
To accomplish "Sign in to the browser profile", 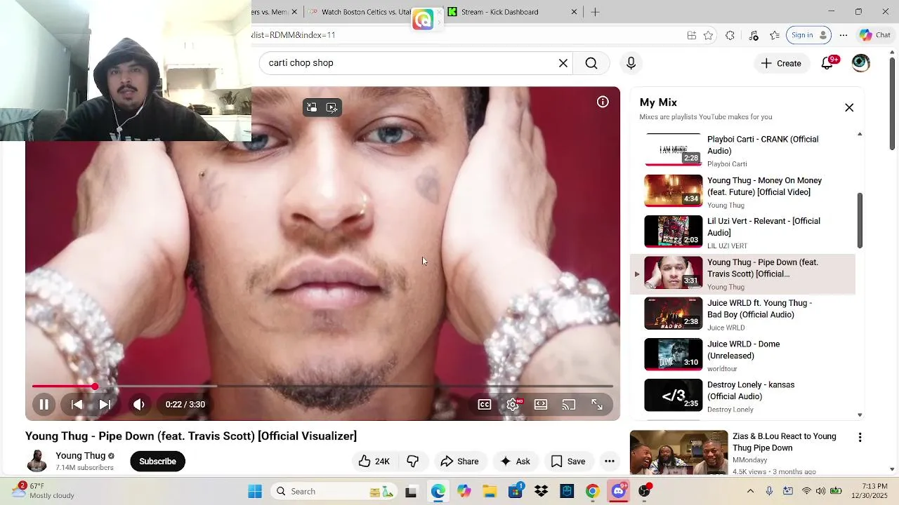I will pyautogui.click(x=809, y=35).
